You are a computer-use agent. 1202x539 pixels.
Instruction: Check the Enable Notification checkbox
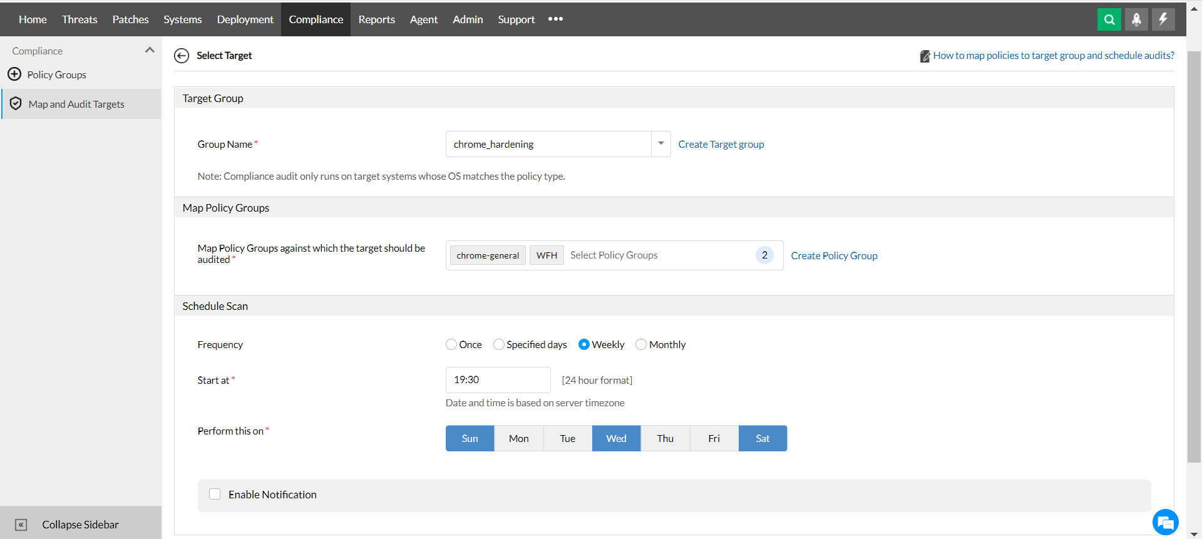[215, 494]
